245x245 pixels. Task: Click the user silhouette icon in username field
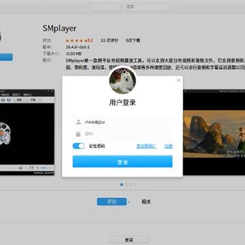[78, 122]
